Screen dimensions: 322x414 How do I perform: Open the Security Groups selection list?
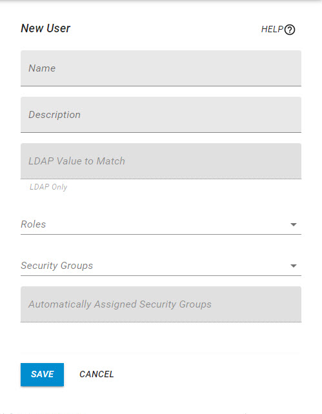[161, 266]
